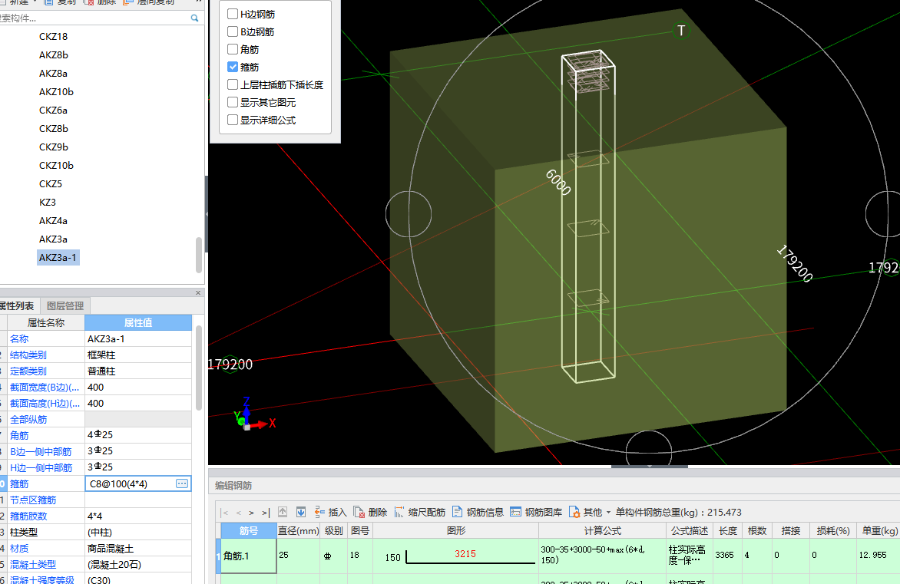
Task: Click the 属性名称 column header
Action: tap(46, 323)
